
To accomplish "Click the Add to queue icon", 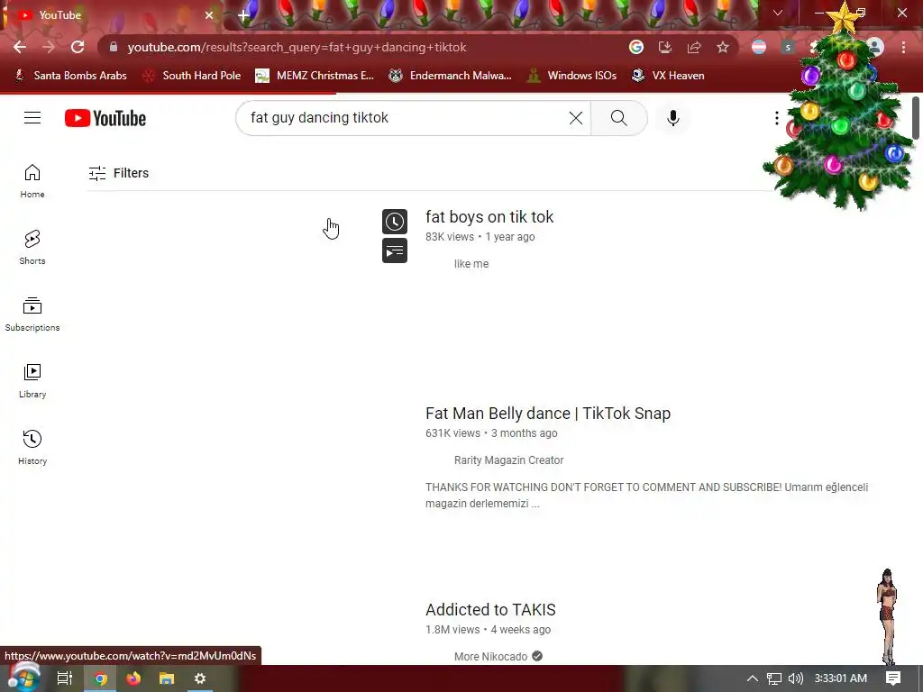I will coord(395,250).
